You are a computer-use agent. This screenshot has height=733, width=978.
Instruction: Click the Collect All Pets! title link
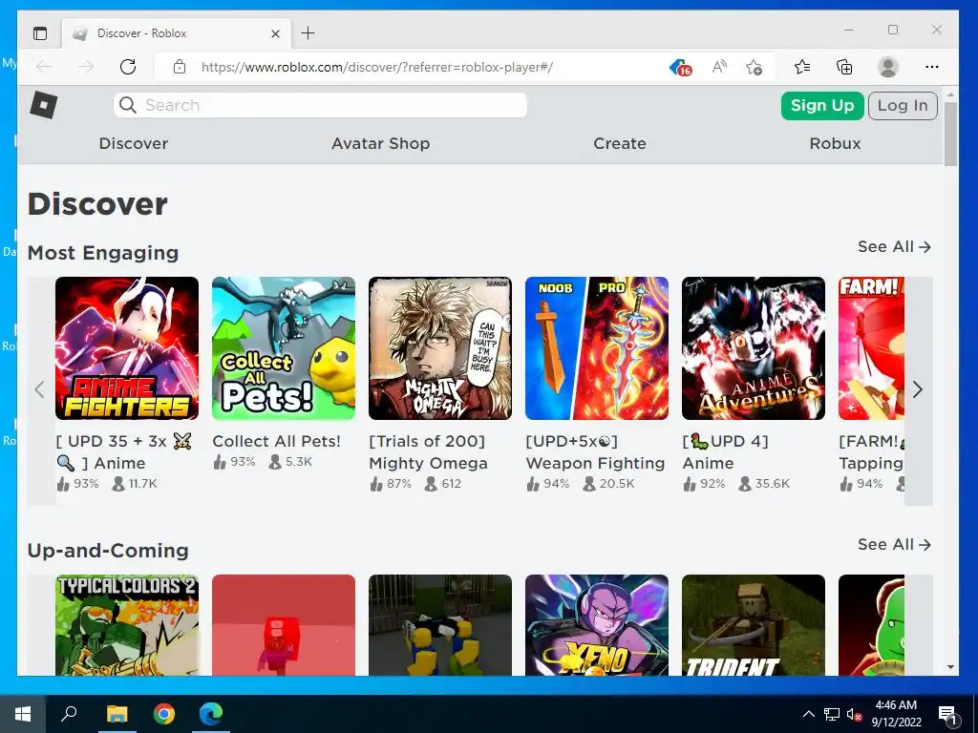(277, 441)
